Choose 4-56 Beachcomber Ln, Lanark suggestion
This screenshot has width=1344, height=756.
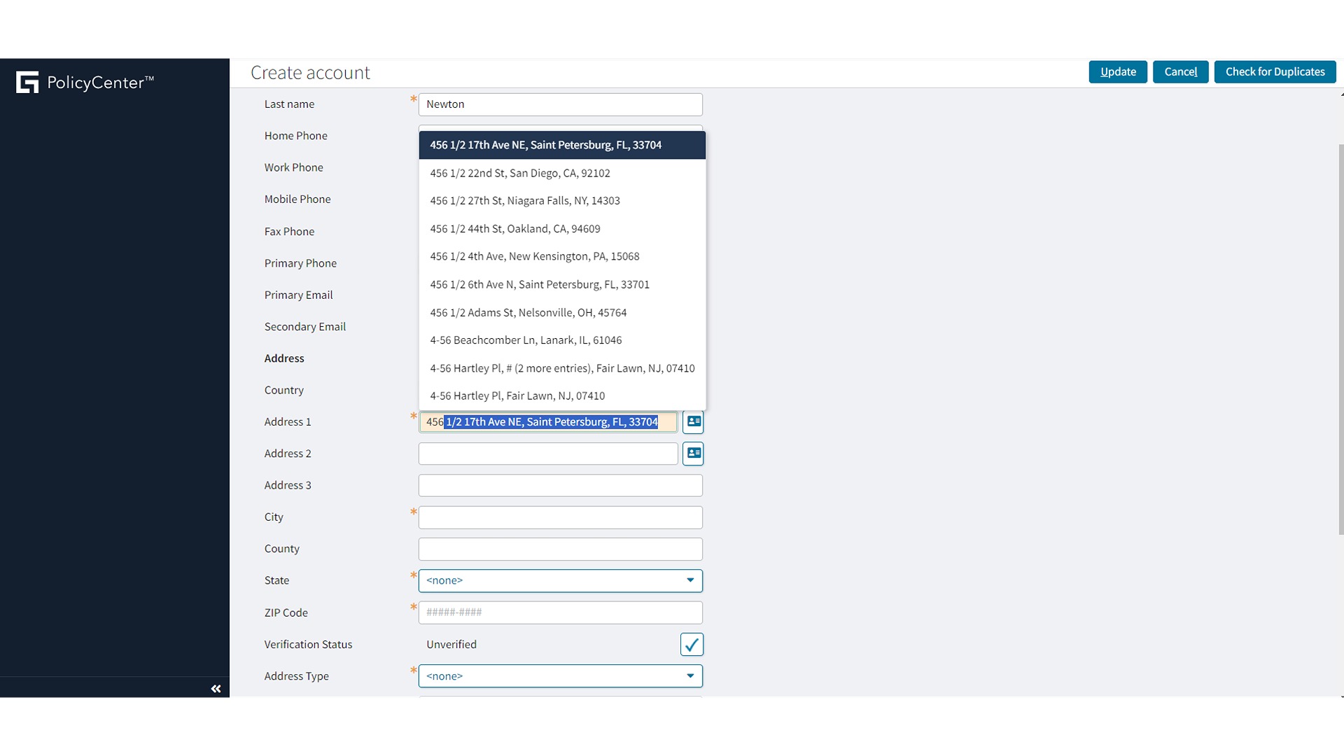pyautogui.click(x=525, y=340)
